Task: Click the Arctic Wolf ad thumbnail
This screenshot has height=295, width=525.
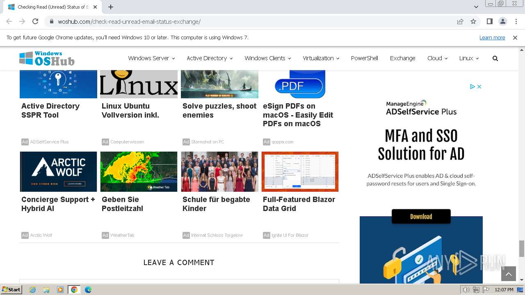Action: 58,172
